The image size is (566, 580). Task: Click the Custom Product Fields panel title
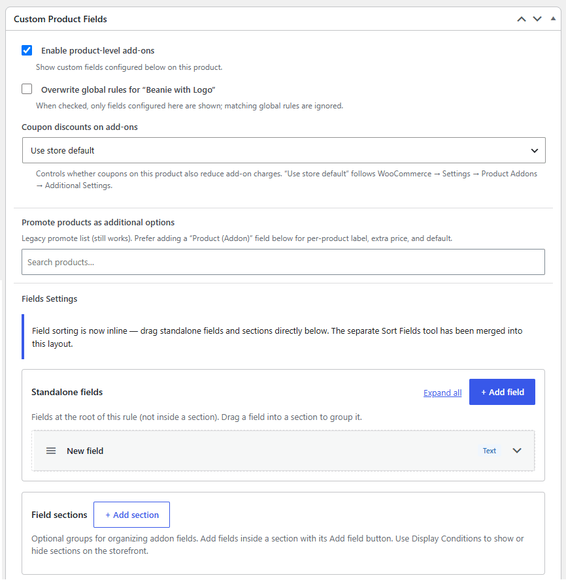(x=60, y=19)
